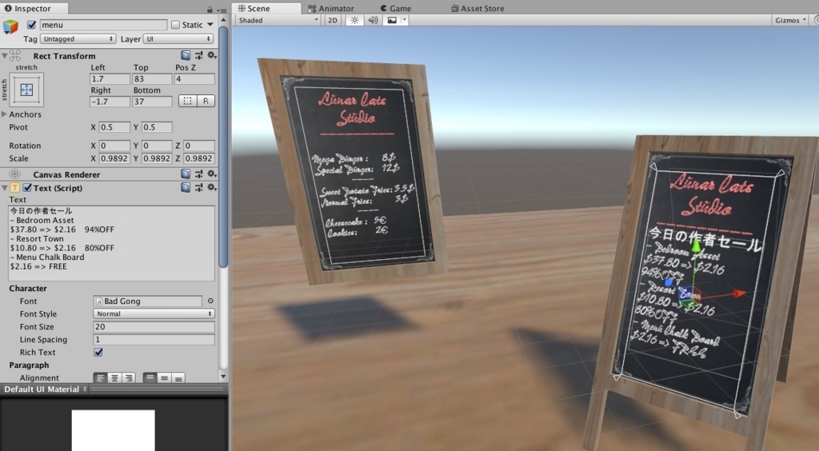
Task: Lock the Inspector with the padlock icon
Action: pos(210,10)
